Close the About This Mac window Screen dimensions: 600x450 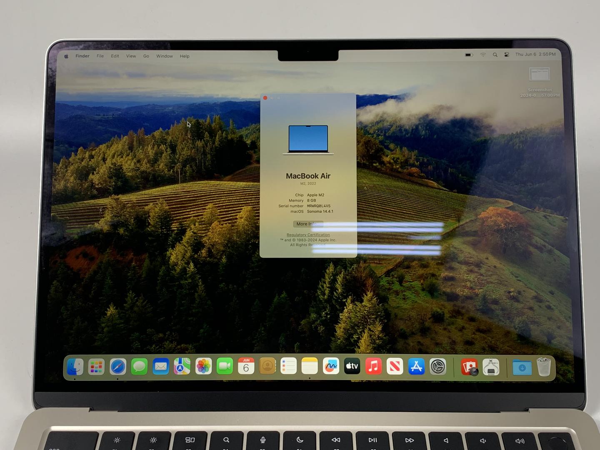tap(265, 98)
